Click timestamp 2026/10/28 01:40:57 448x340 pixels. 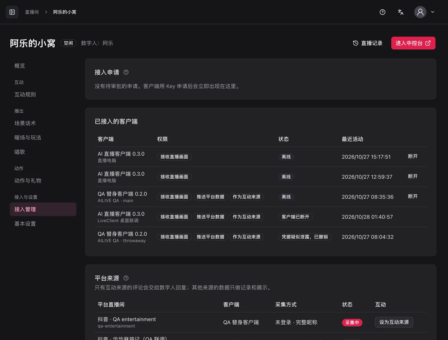367,217
